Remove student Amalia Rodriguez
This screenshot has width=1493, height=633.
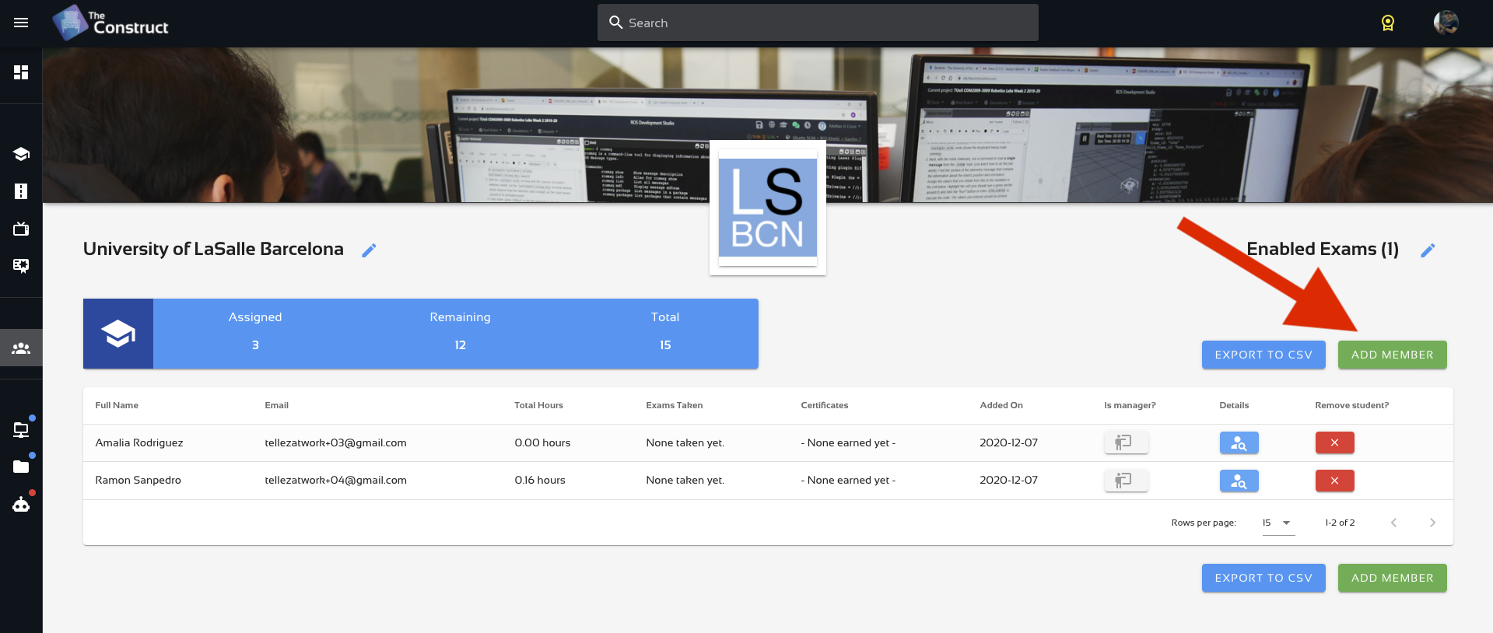tap(1334, 442)
